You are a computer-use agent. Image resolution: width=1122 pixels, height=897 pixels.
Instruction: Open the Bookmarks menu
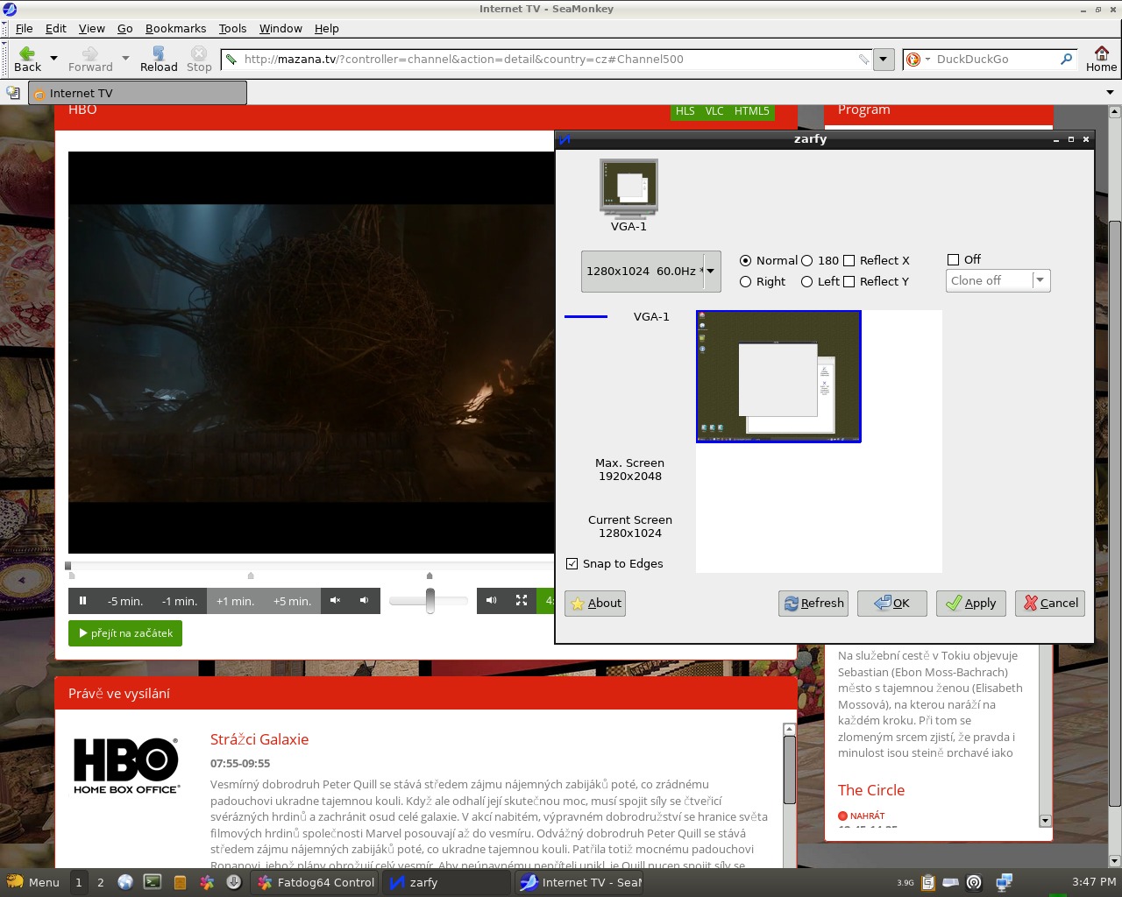(175, 28)
